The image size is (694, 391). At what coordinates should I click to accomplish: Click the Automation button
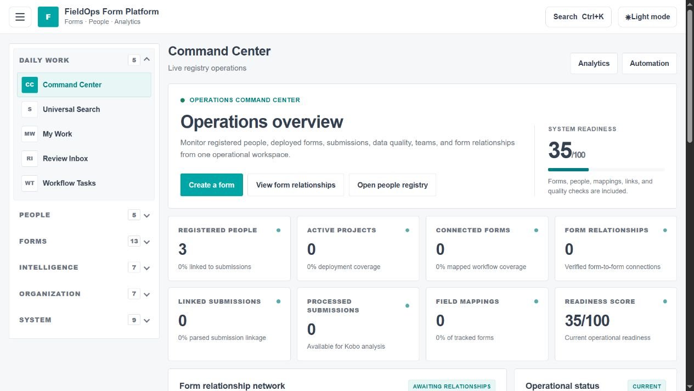point(649,63)
